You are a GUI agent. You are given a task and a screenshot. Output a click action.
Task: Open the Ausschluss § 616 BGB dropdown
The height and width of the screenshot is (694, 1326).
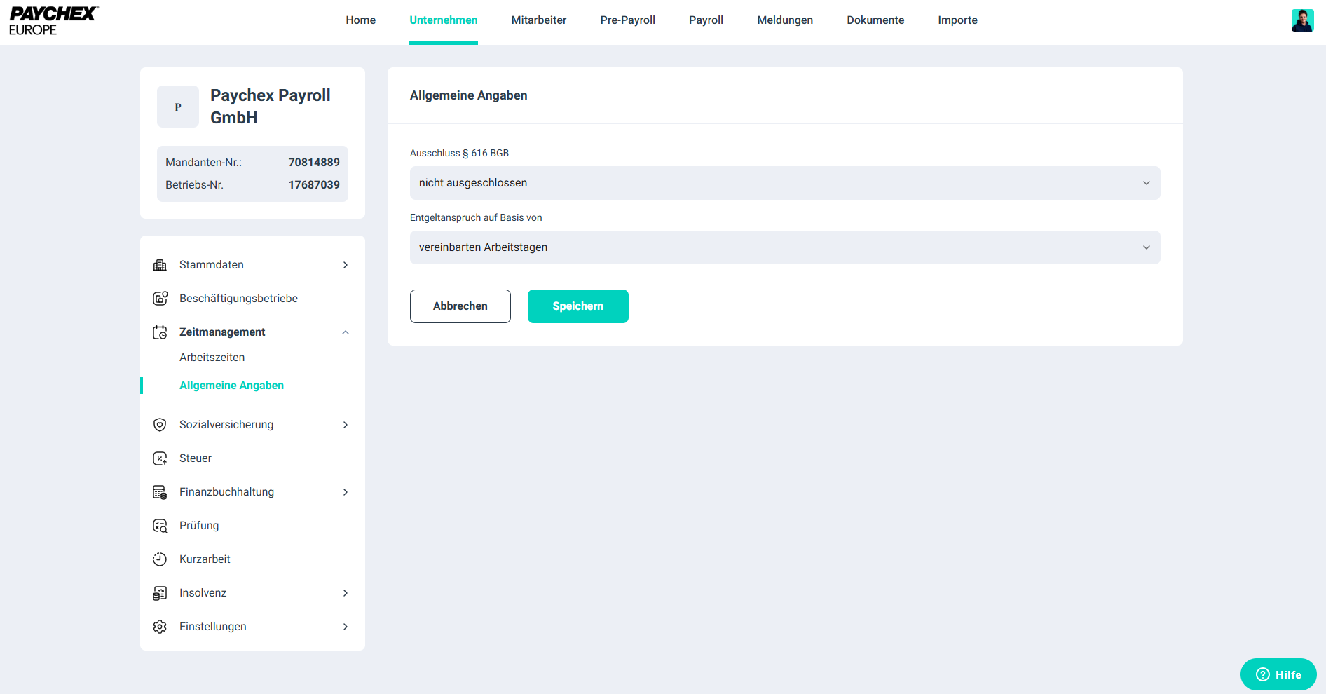(784, 183)
